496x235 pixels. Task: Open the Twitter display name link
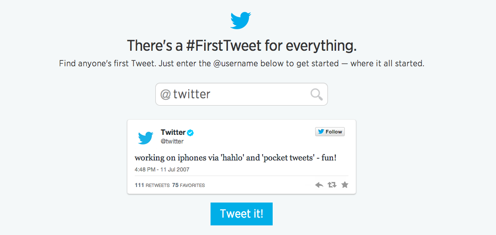click(x=173, y=133)
